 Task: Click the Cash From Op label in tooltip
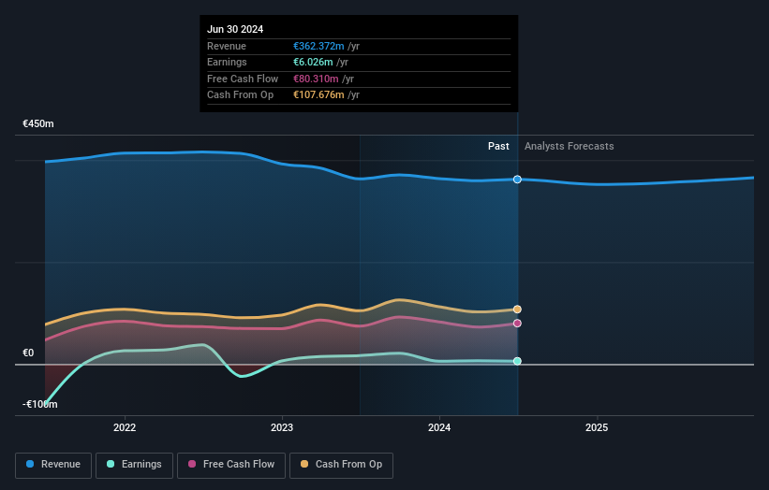click(x=241, y=95)
